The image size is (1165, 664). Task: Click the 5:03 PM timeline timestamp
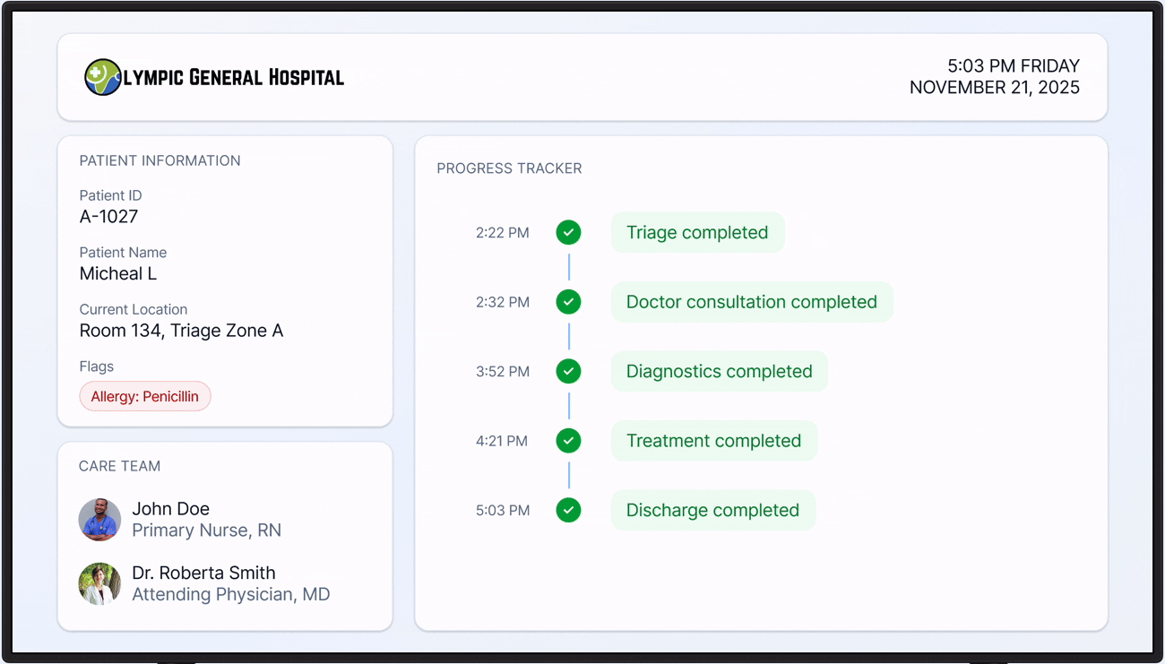pyautogui.click(x=502, y=510)
